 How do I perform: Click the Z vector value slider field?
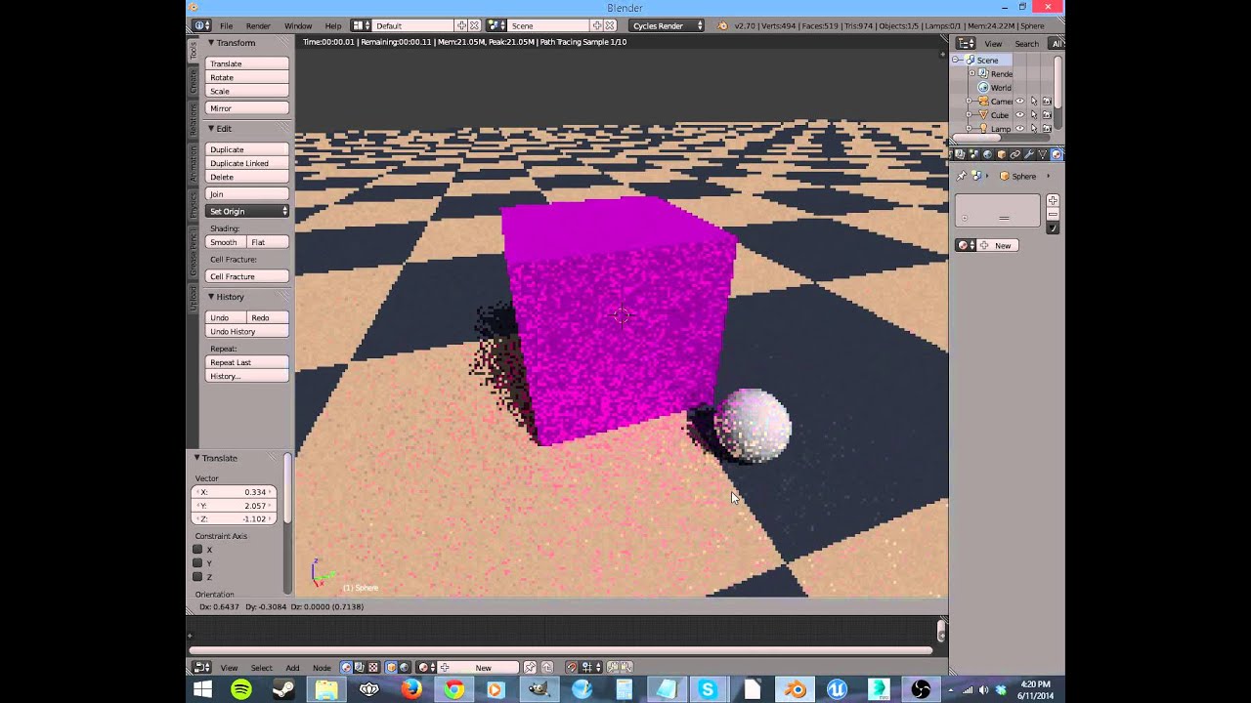click(234, 518)
